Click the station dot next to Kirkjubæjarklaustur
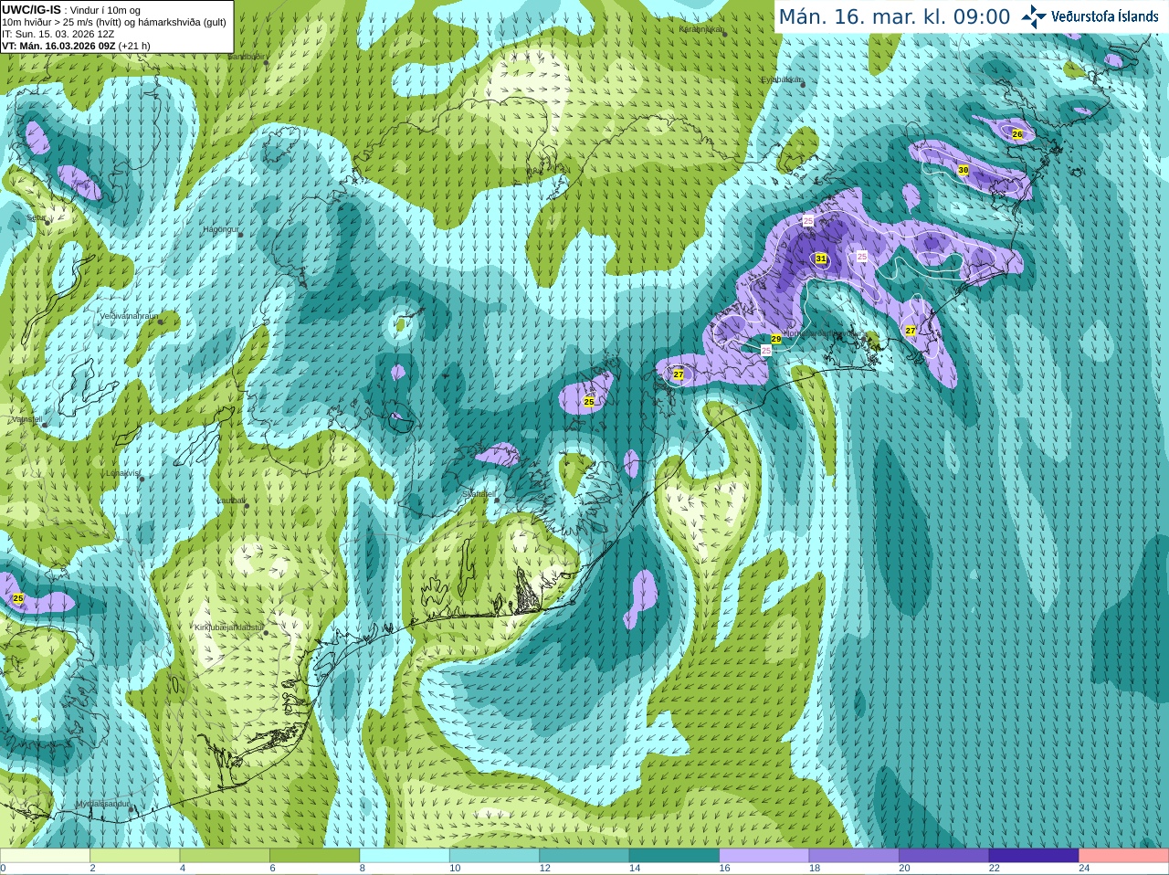The width and height of the screenshot is (1169, 875). (266, 632)
